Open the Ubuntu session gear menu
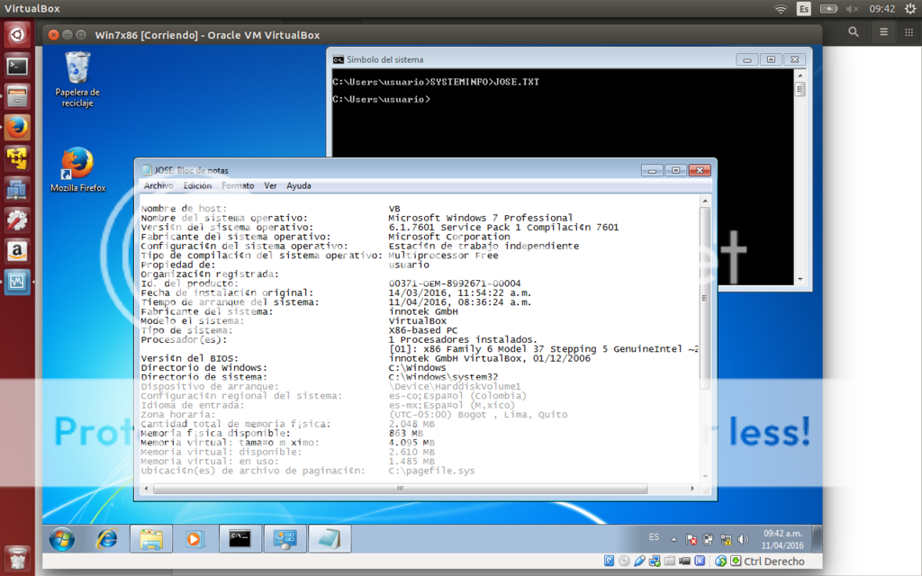The width and height of the screenshot is (922, 576). (911, 9)
